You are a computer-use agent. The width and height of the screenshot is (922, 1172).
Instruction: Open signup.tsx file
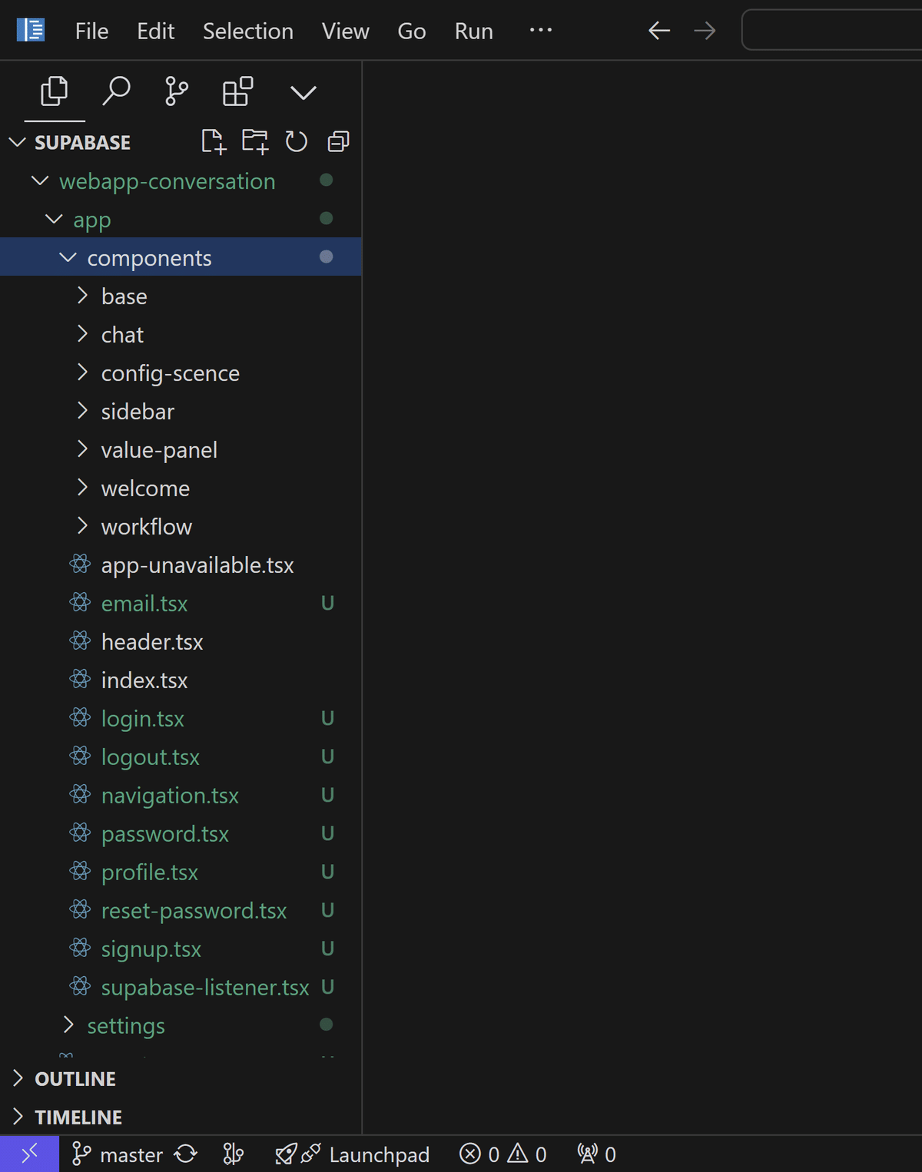(181, 949)
